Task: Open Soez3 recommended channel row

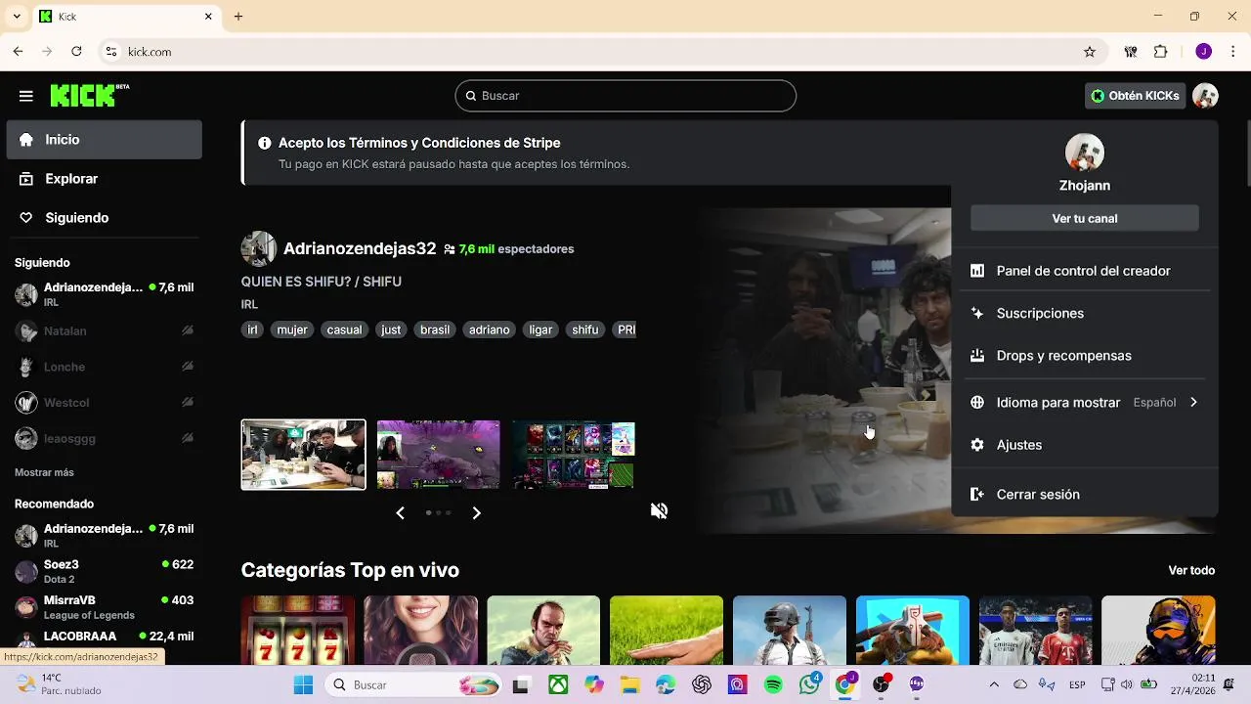Action: 105,571
